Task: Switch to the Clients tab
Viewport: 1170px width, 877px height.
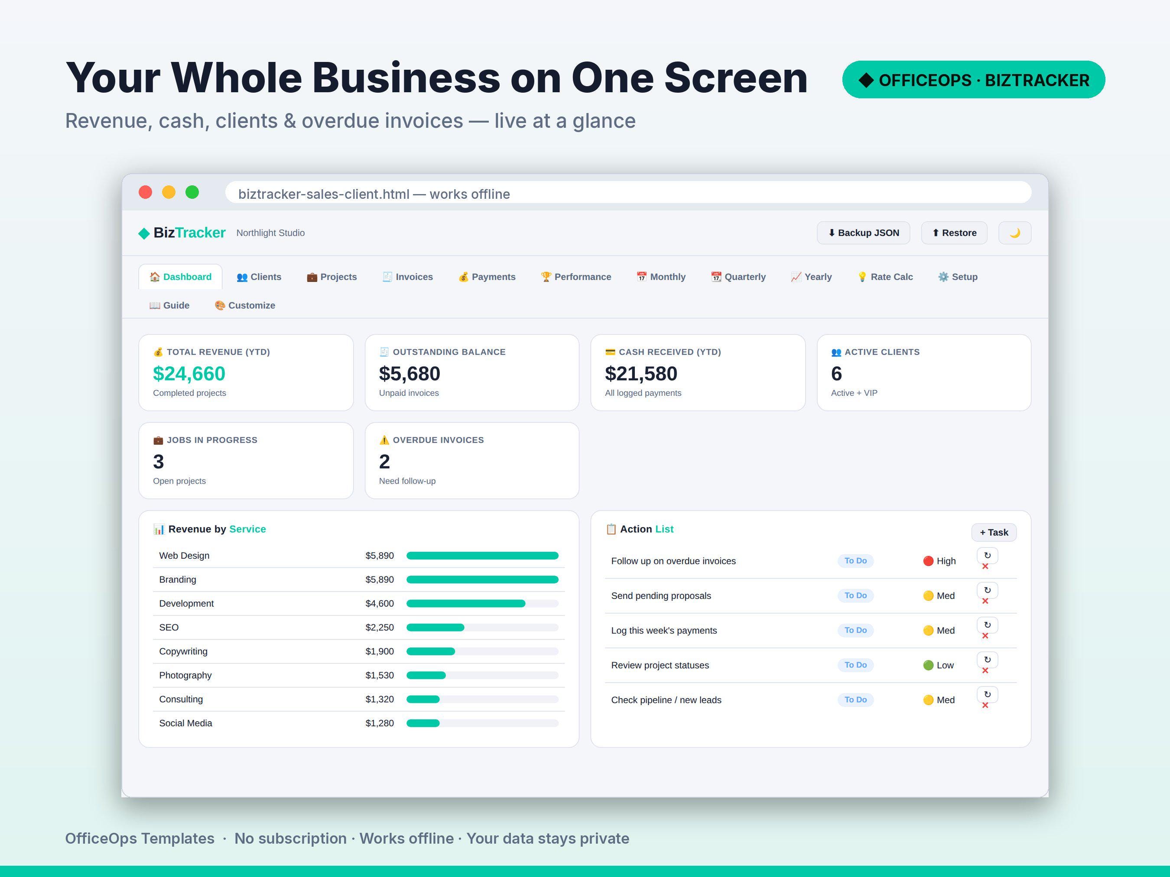Action: (x=259, y=276)
